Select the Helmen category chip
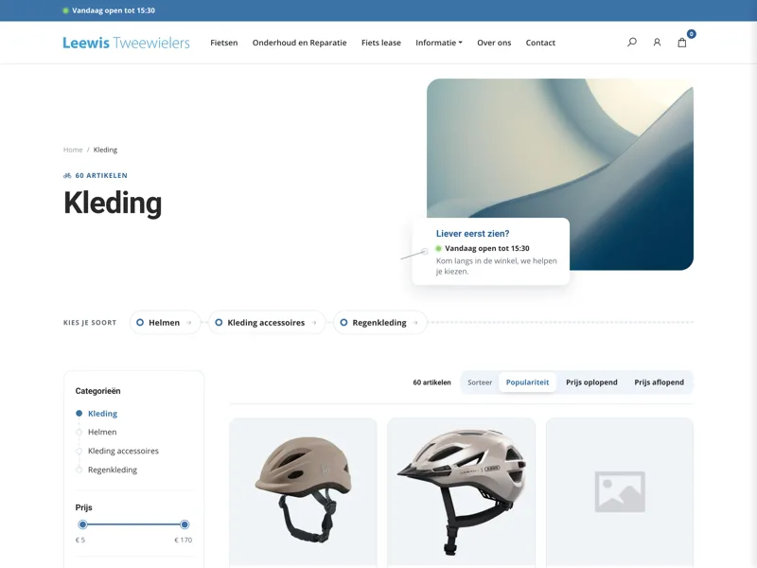The image size is (757, 568). pyautogui.click(x=165, y=322)
